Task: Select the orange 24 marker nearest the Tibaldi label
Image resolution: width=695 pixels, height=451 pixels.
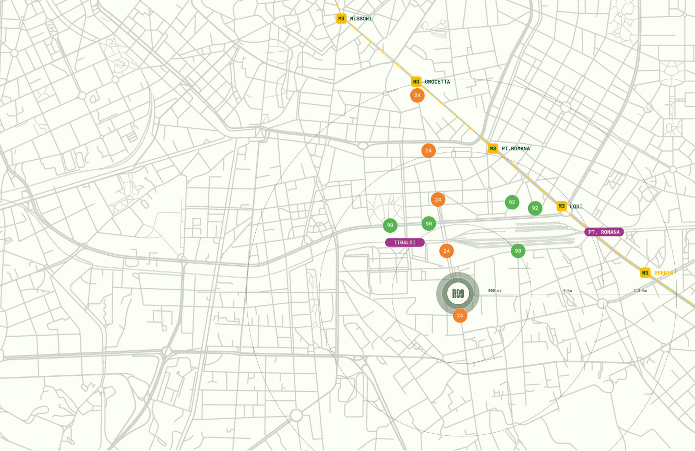Action: coord(446,251)
